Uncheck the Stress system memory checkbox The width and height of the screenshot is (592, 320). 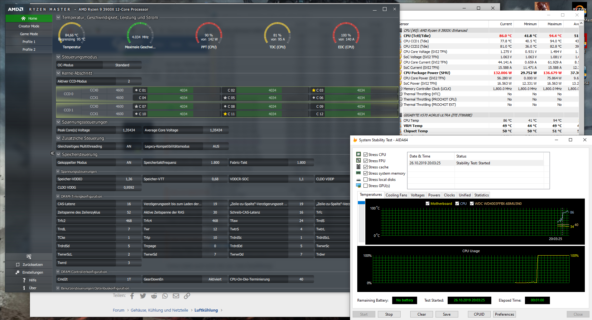[366, 173]
